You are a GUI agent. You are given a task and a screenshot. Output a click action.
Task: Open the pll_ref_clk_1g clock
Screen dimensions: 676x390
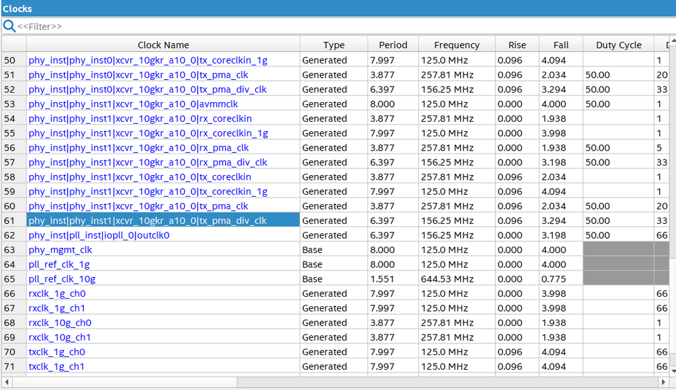pos(59,264)
